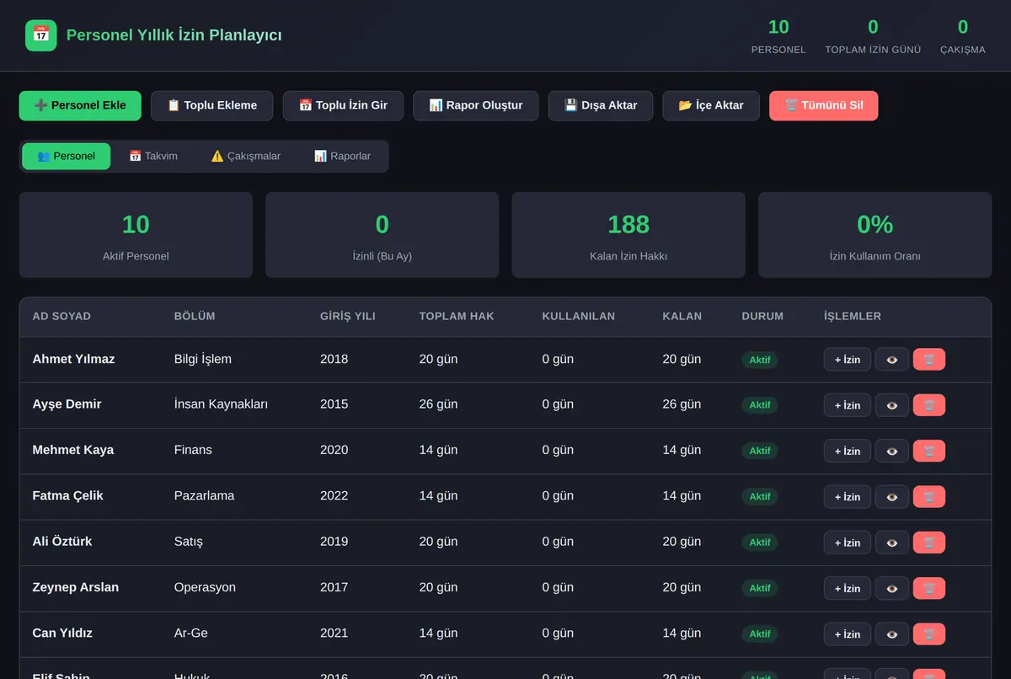Select the Raporlar tab
Viewport: 1011px width, 679px height.
(342, 156)
